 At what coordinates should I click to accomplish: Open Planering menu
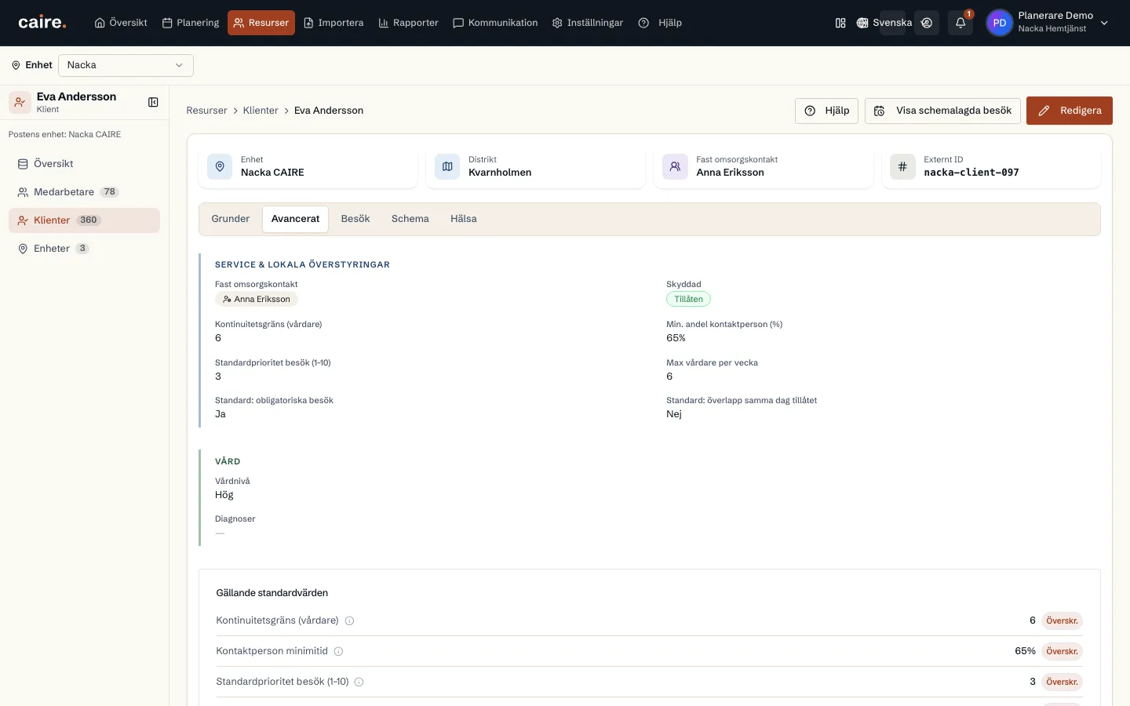(191, 23)
